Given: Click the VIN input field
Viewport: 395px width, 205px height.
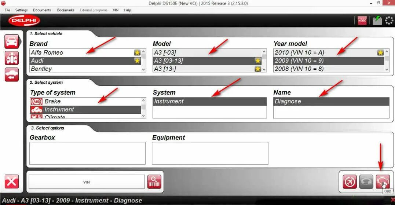Looking at the screenshot, I should pos(87,182).
